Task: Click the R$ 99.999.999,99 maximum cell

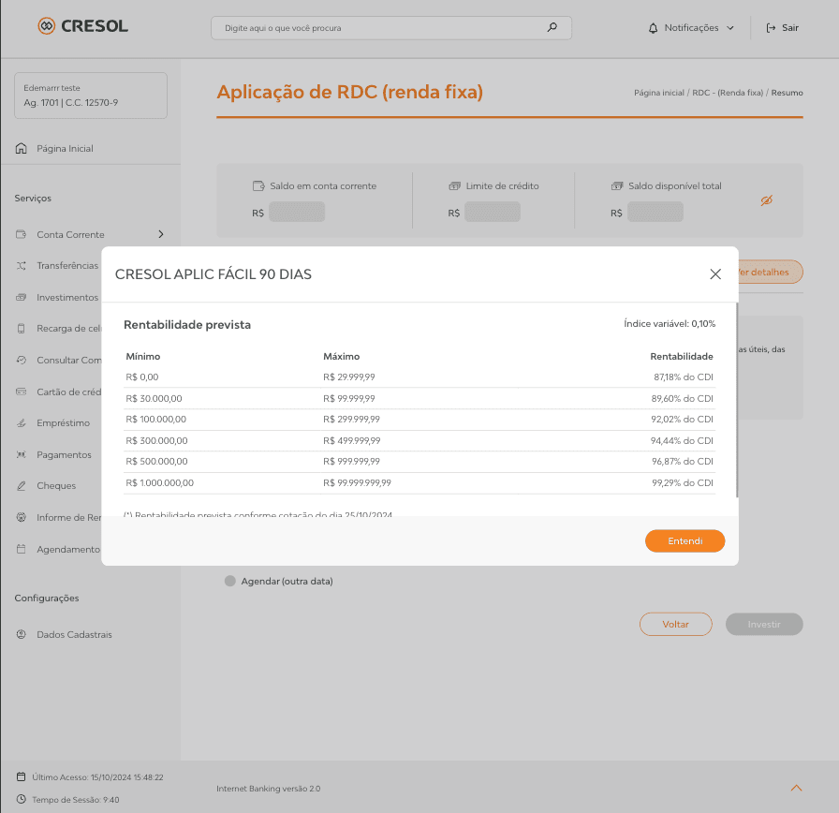Action: (357, 482)
